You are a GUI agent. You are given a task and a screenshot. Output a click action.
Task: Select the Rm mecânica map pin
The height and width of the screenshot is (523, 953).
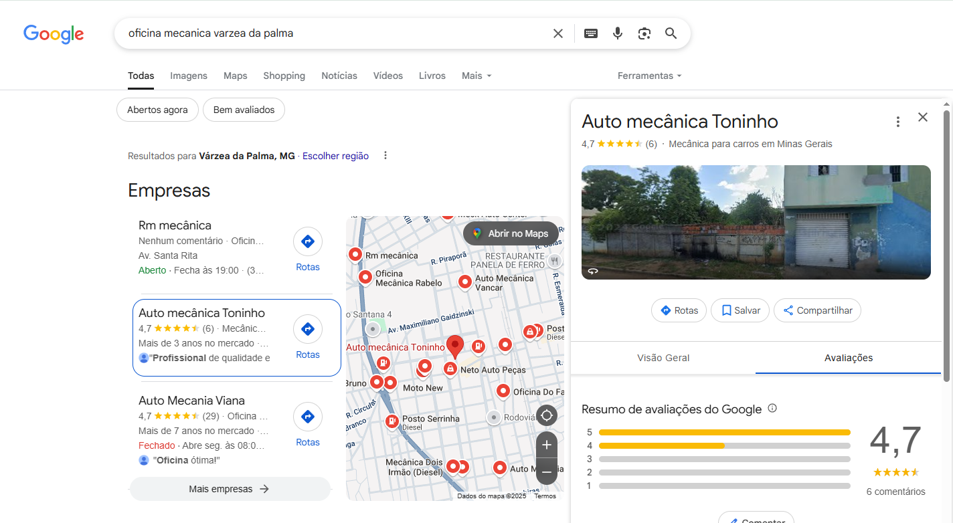coord(355,254)
